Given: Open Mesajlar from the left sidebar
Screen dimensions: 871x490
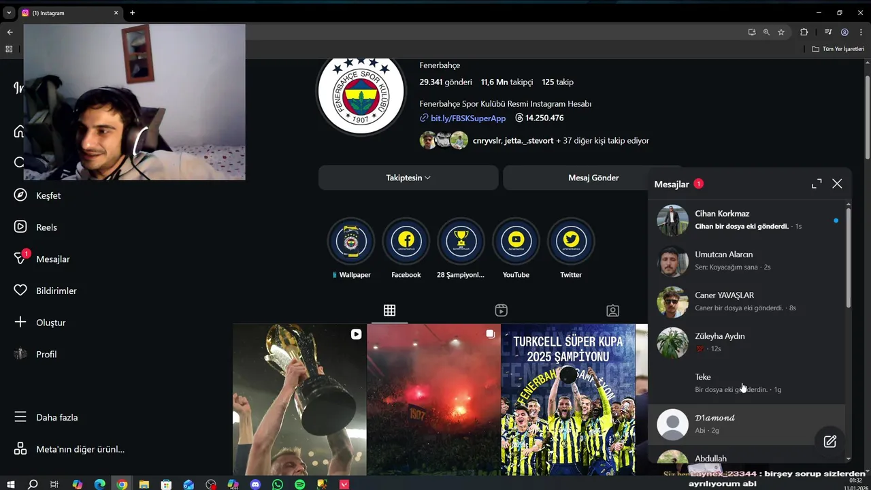Looking at the screenshot, I should [x=42, y=259].
